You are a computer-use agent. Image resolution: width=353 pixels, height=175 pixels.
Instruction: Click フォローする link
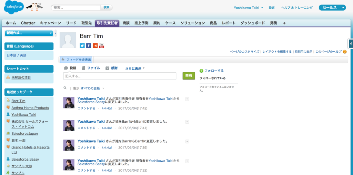214,71
